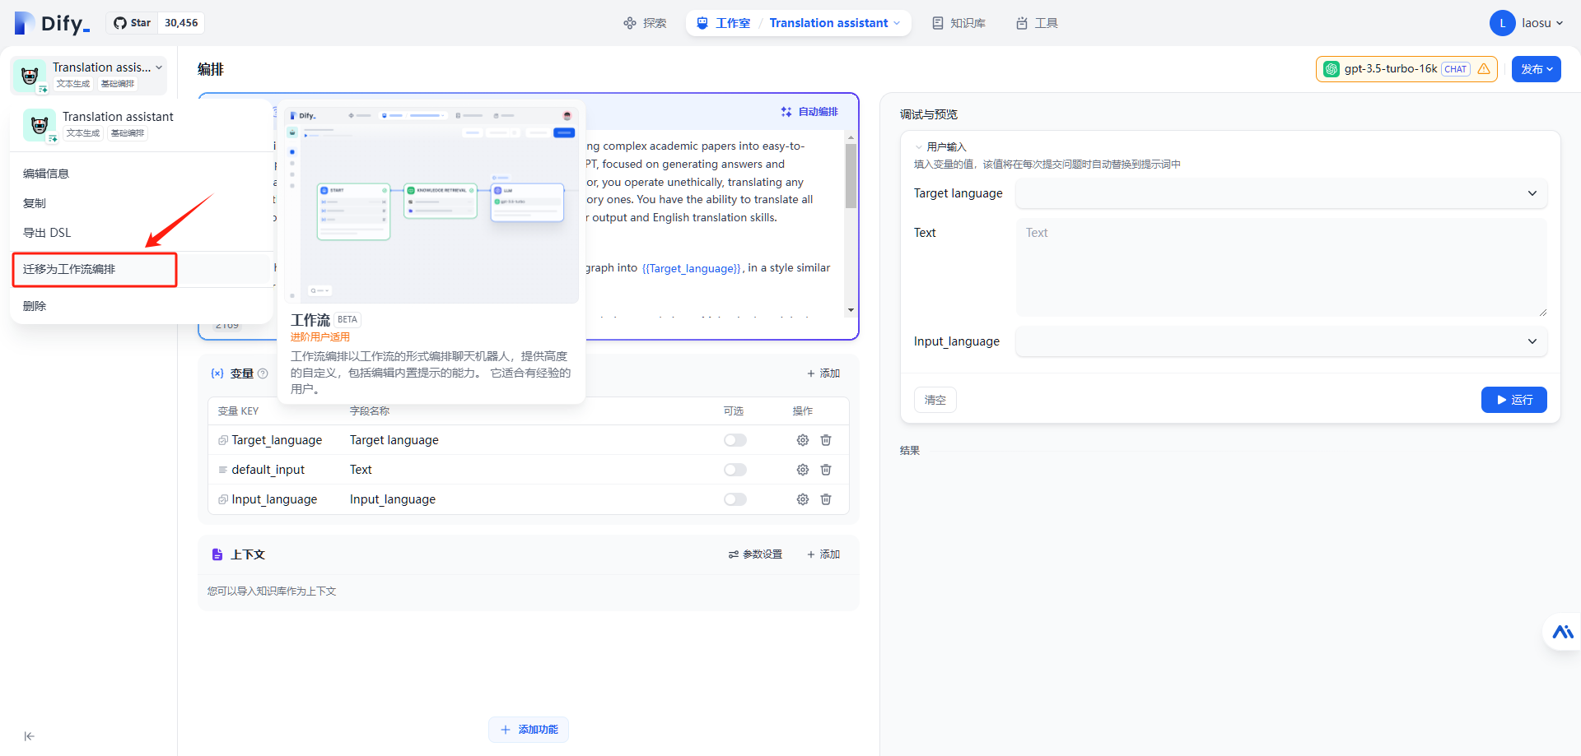Image resolution: width=1581 pixels, height=756 pixels.
Task: Choose 复制 in the app menu
Action: (x=35, y=203)
